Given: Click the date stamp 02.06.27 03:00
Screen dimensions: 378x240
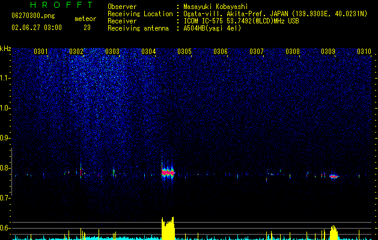Looking at the screenshot, I should click(37, 28).
